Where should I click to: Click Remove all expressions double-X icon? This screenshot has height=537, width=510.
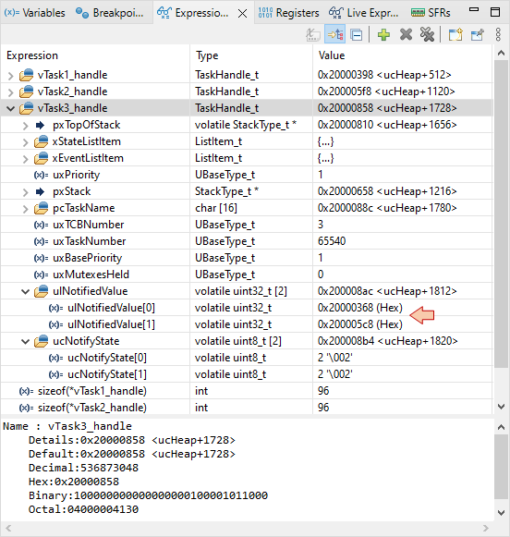(427, 34)
